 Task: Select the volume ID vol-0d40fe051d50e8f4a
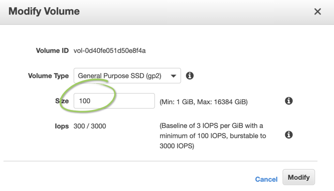click(109, 51)
